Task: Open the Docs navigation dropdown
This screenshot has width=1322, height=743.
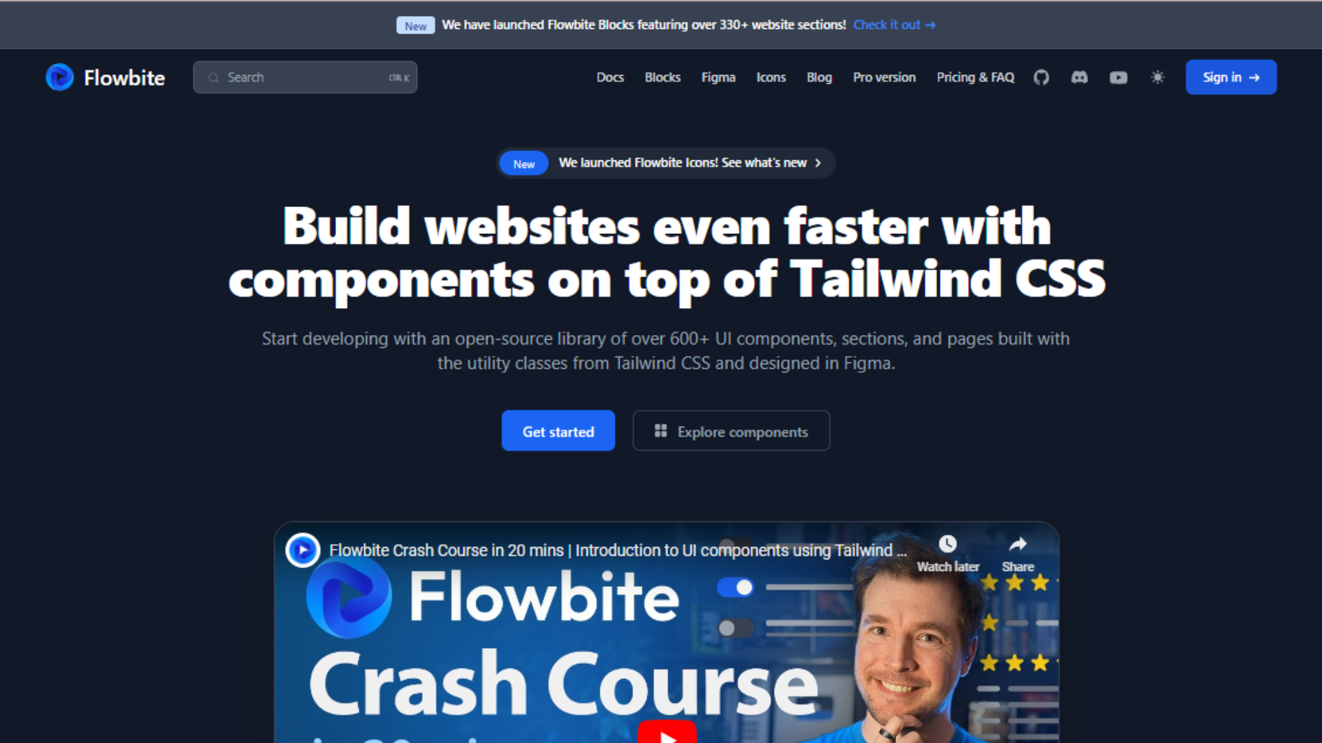Action: [610, 77]
